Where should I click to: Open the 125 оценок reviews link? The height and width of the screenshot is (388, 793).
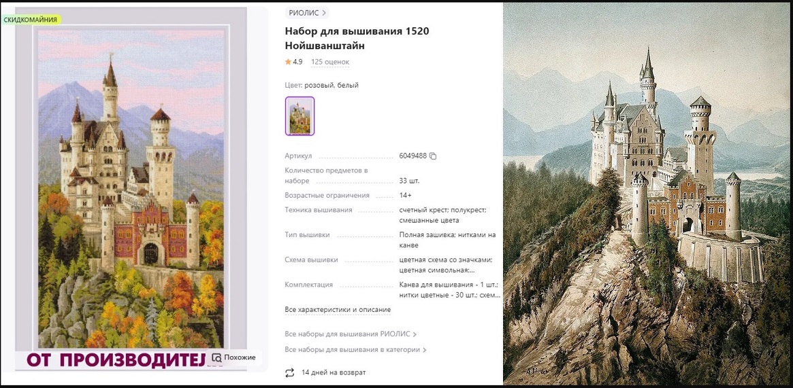pos(329,62)
